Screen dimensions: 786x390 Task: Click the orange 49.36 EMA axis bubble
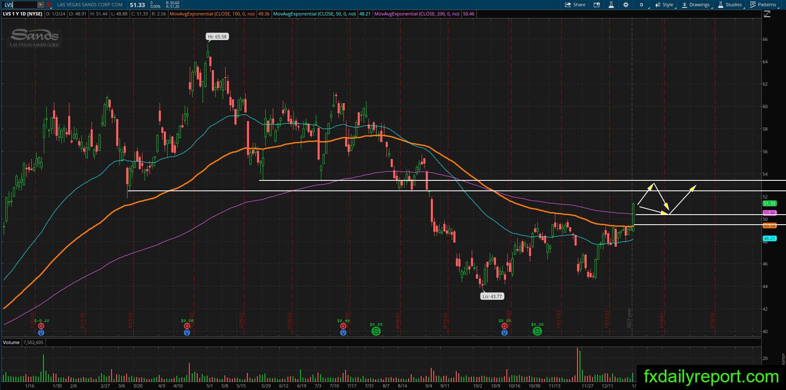pyautogui.click(x=769, y=225)
